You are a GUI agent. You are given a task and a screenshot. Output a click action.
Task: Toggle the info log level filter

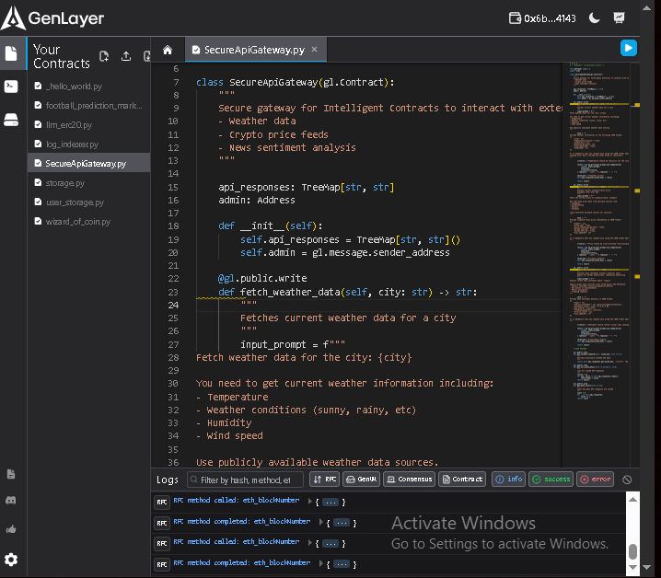tap(508, 480)
